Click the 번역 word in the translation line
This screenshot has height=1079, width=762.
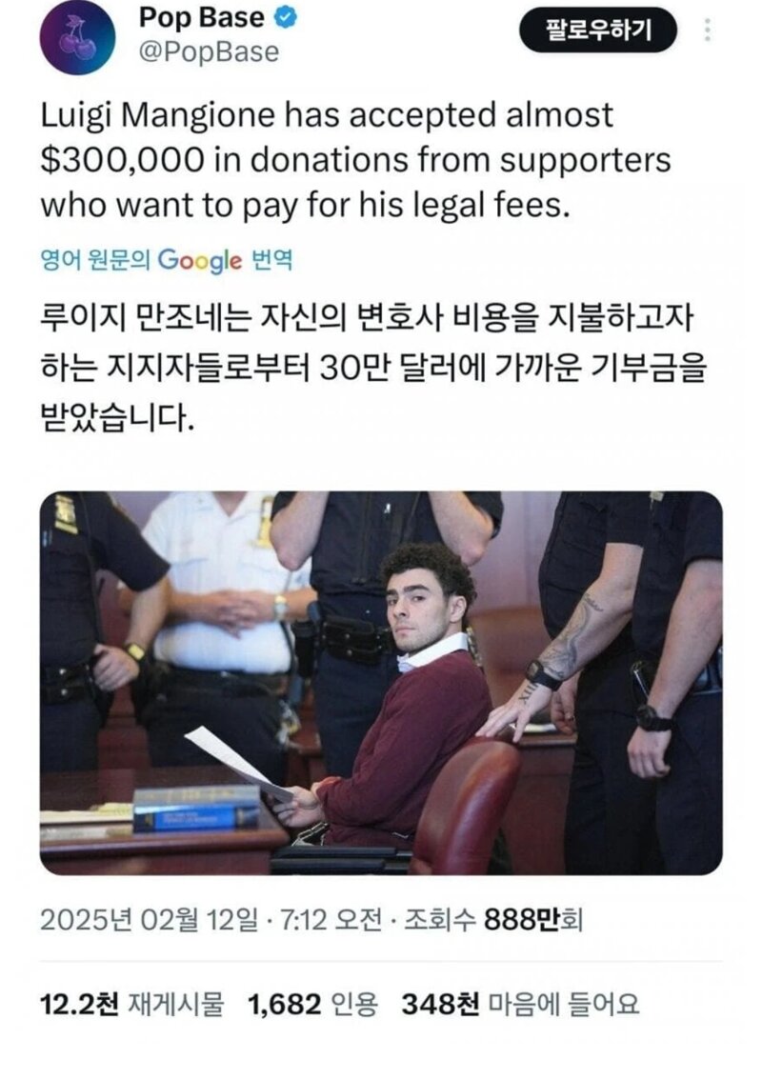click(272, 261)
